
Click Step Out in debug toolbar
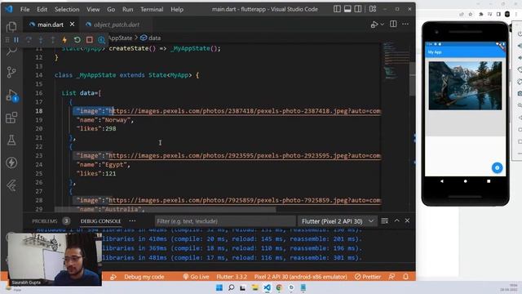coord(52,40)
